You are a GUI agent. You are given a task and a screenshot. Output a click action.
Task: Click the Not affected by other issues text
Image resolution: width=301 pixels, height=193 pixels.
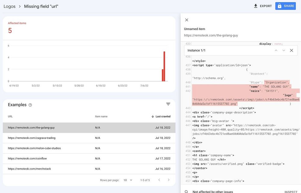point(213,192)
